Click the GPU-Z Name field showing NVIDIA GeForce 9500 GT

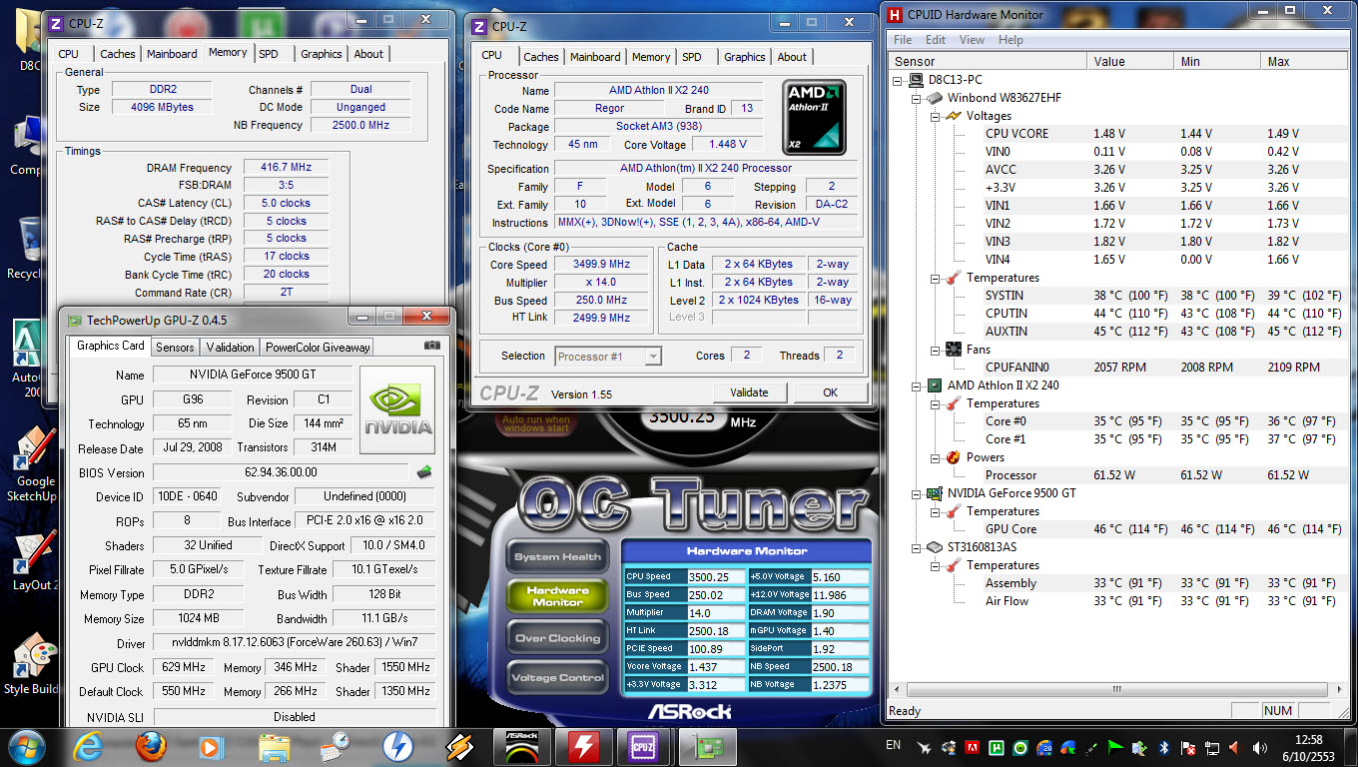(x=251, y=376)
